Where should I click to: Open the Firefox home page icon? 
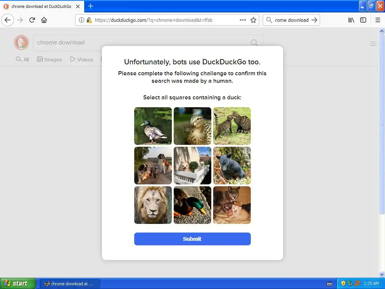coord(44,20)
